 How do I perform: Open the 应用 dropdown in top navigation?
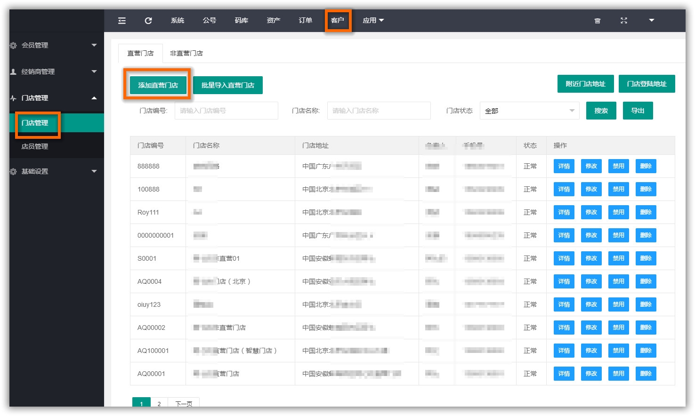coord(373,20)
